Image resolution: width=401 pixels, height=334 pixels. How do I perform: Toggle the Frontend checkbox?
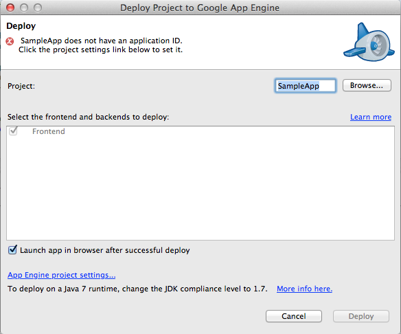[13, 131]
